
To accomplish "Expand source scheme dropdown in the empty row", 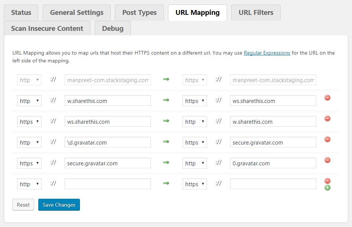I will click(29, 184).
